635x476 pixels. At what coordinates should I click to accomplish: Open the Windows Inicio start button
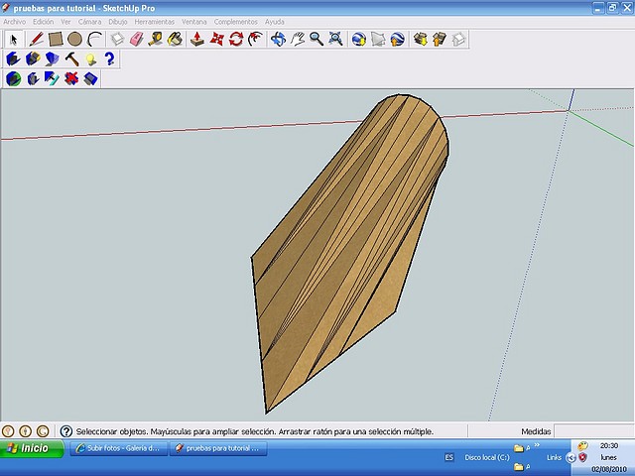[x=32, y=448]
